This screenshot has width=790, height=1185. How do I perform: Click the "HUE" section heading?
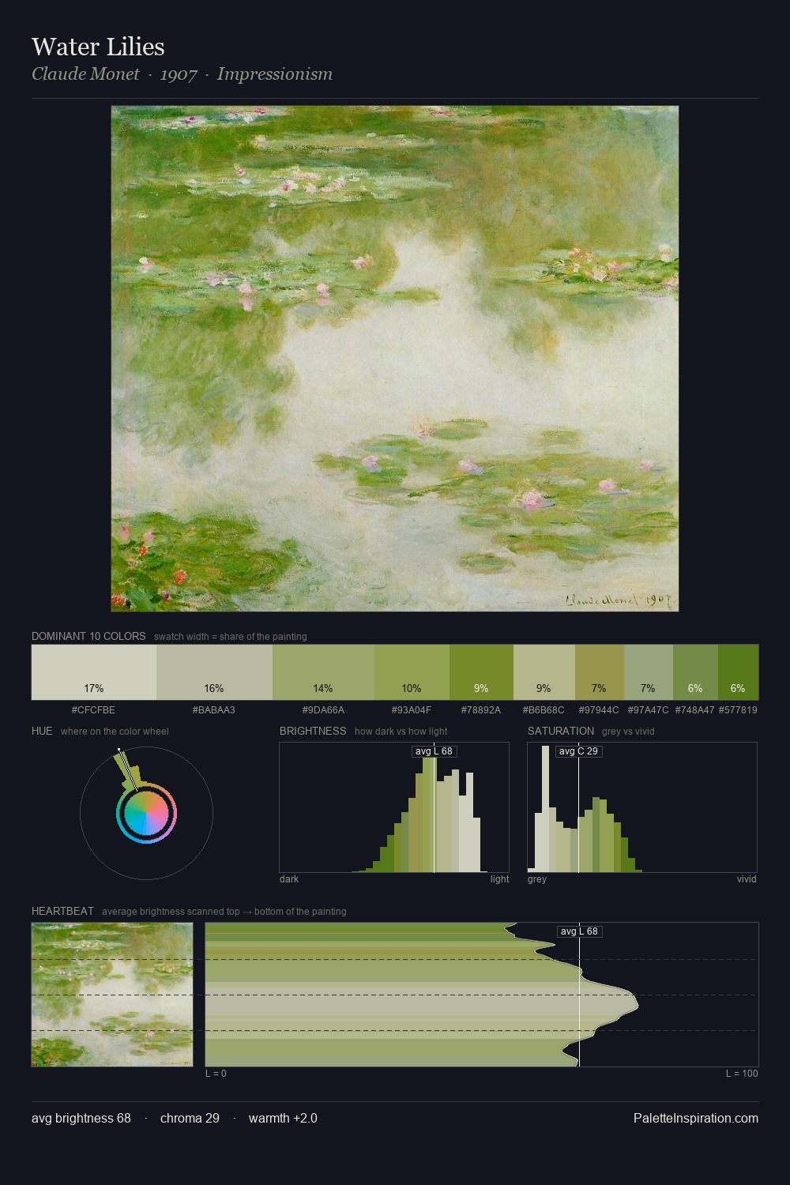click(42, 731)
